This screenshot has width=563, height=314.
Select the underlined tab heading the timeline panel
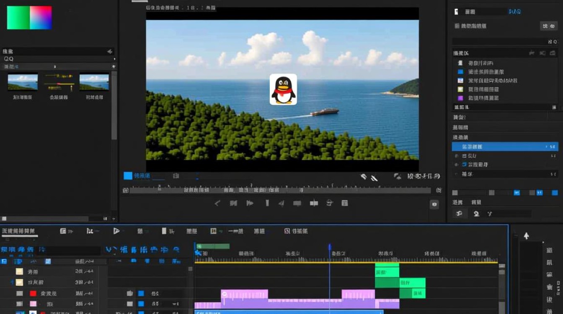pos(19,231)
